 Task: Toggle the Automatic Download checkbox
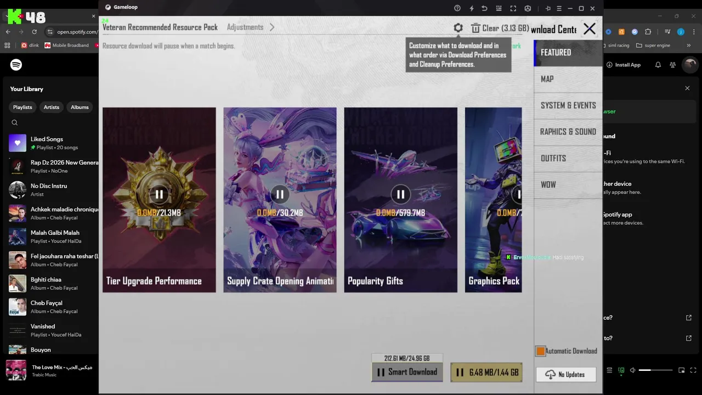541,351
